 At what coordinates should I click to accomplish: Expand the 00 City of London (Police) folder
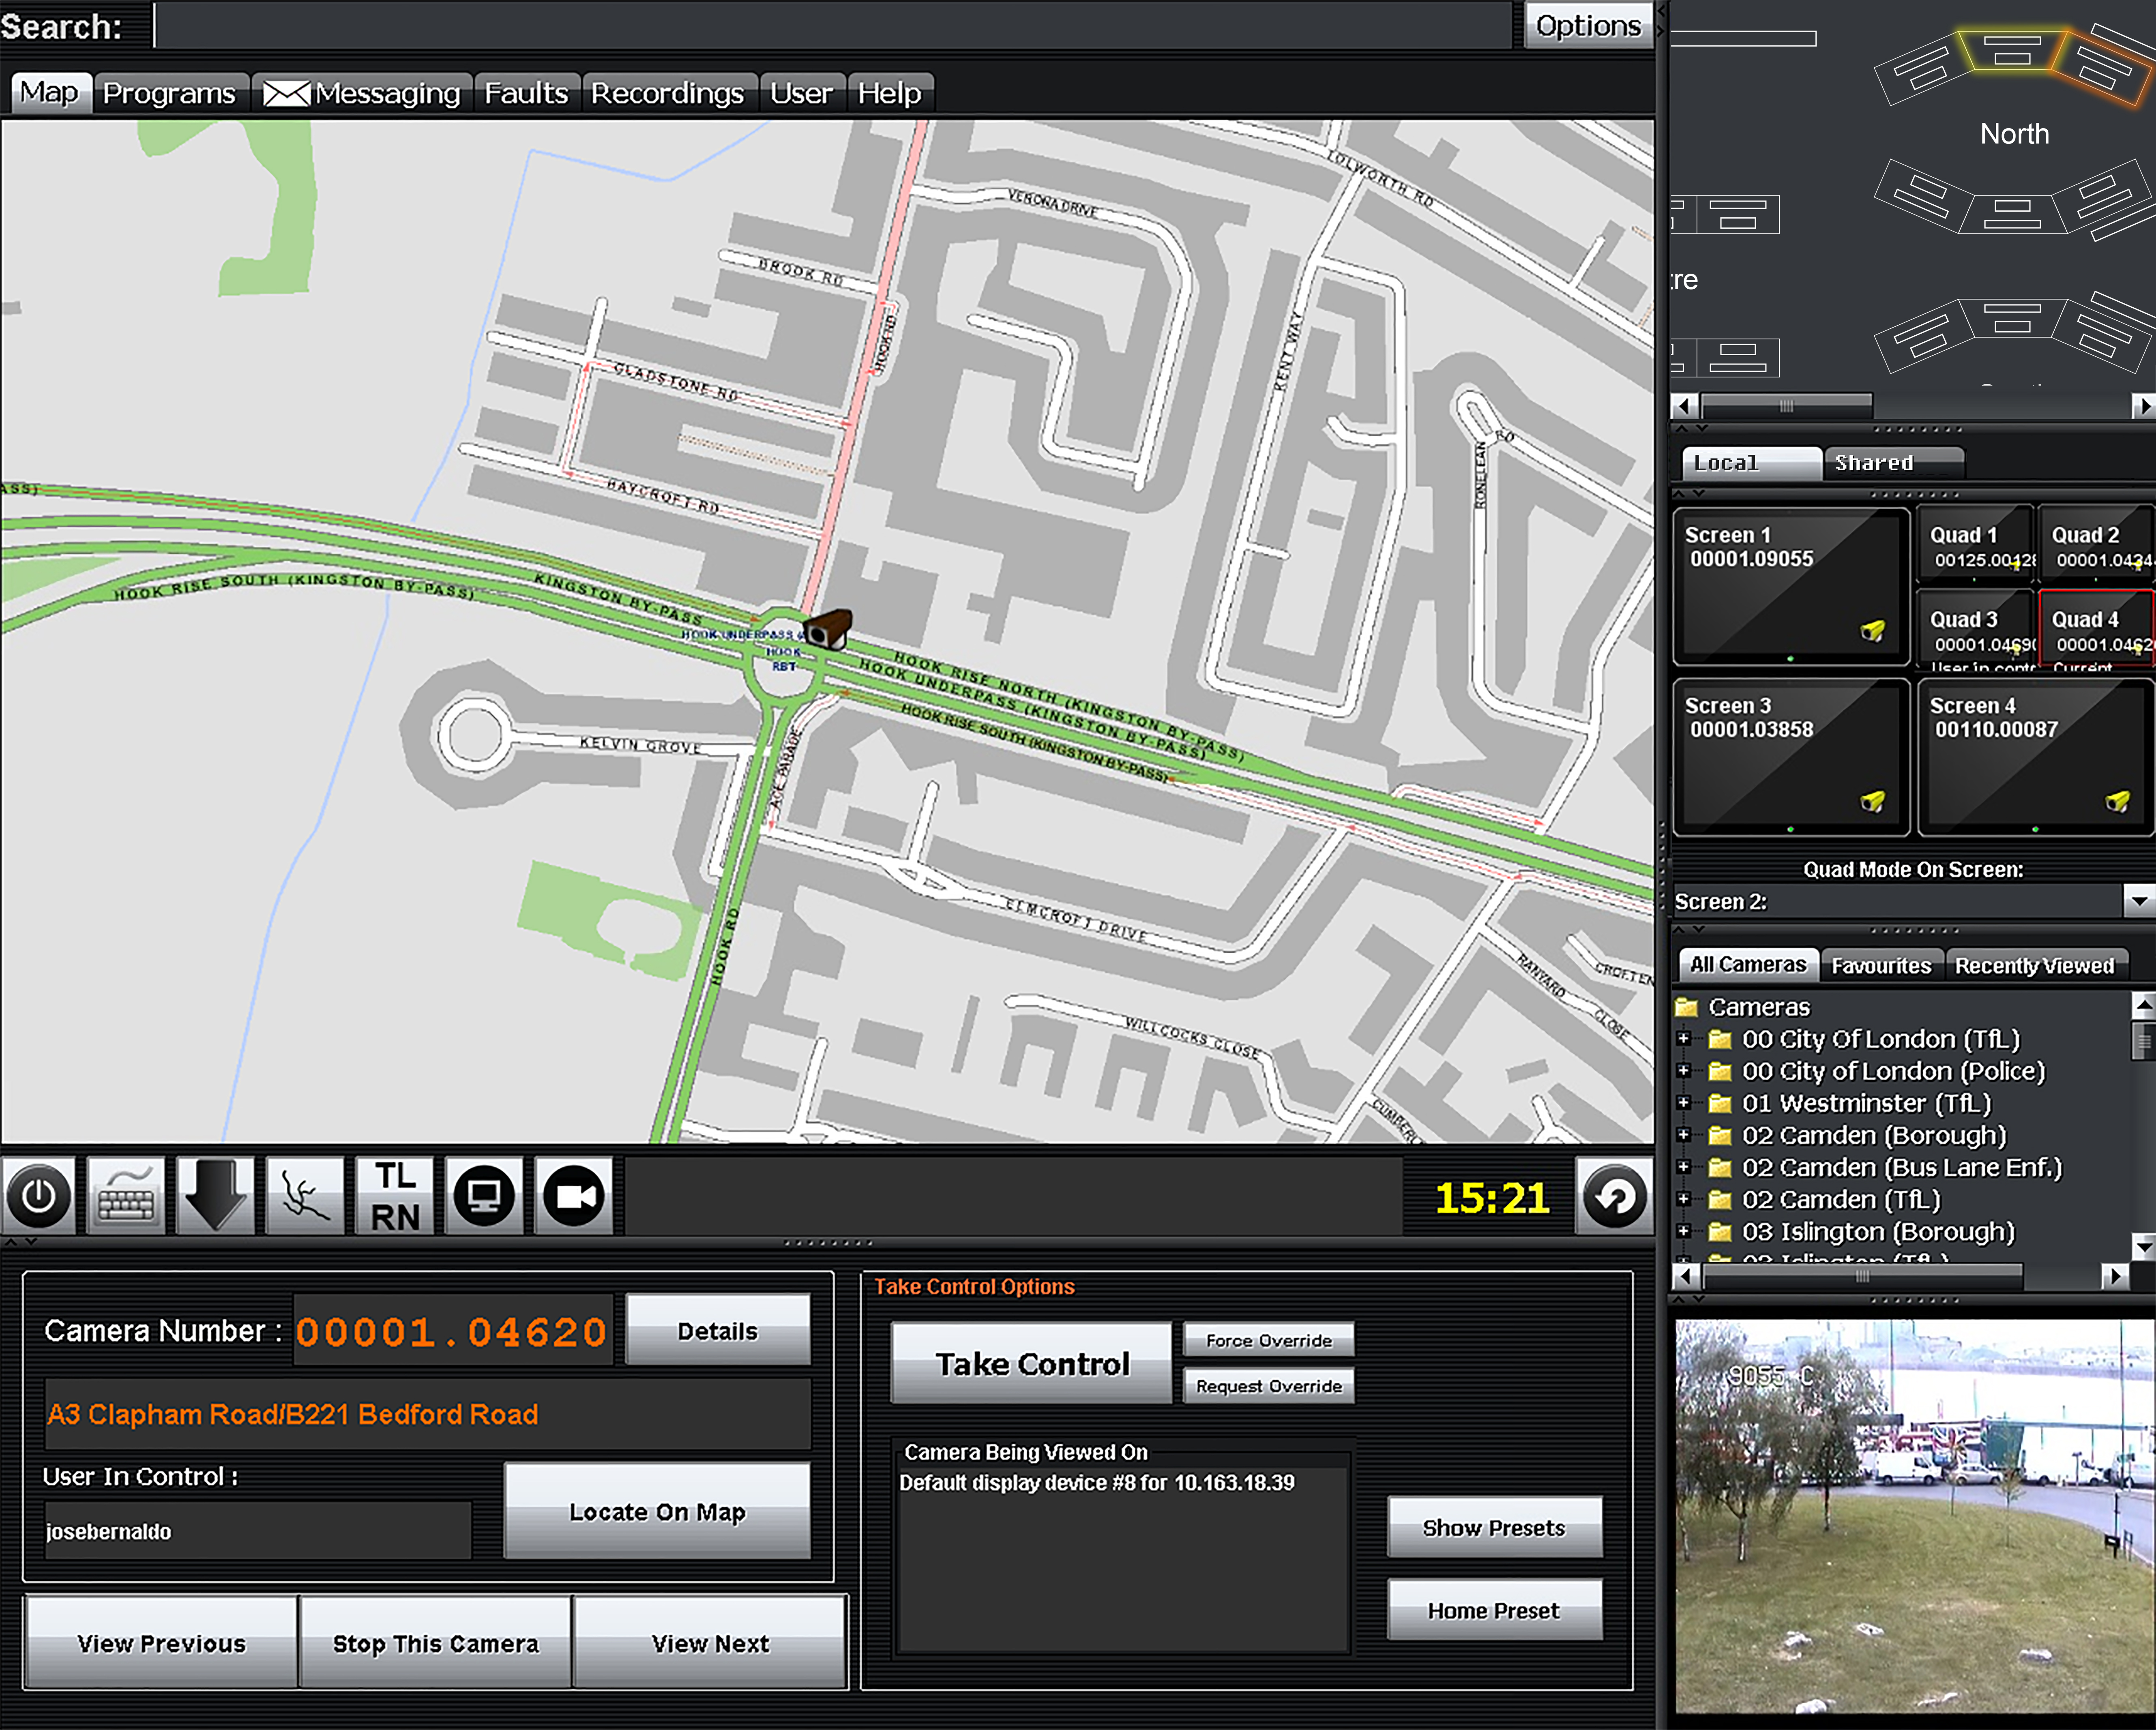1684,1071
